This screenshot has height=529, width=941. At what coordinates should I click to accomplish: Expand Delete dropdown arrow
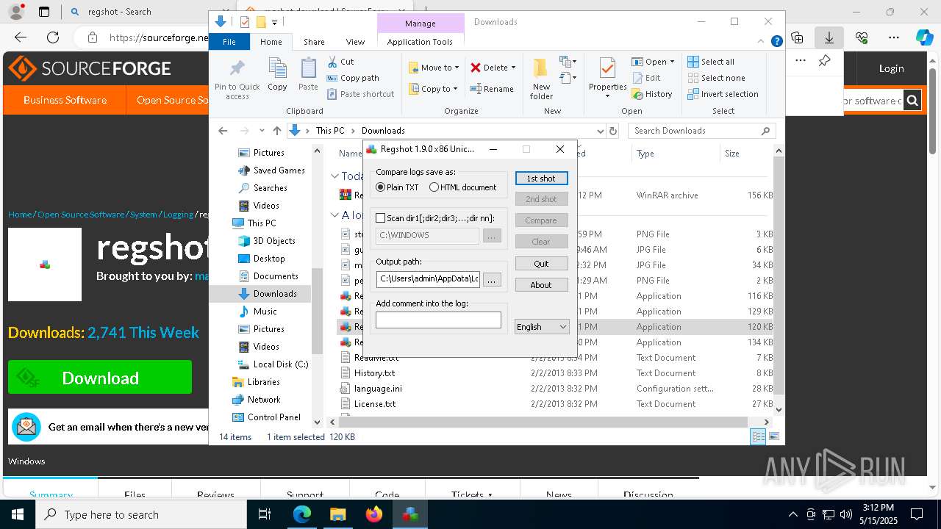[x=513, y=68]
